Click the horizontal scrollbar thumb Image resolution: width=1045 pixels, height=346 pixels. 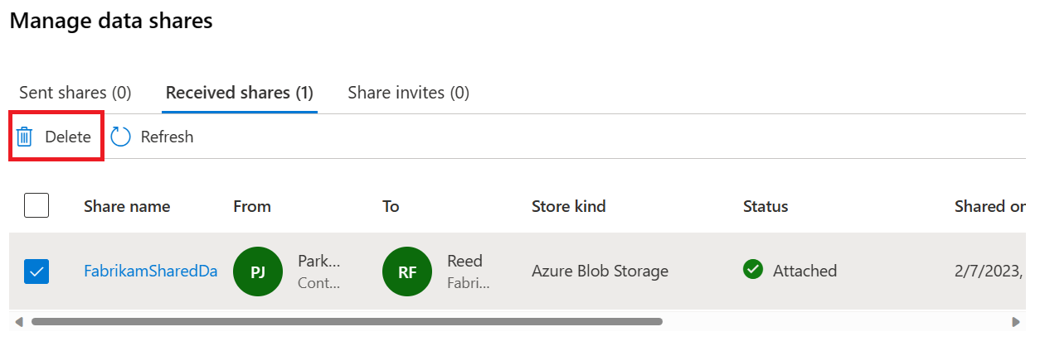(347, 321)
